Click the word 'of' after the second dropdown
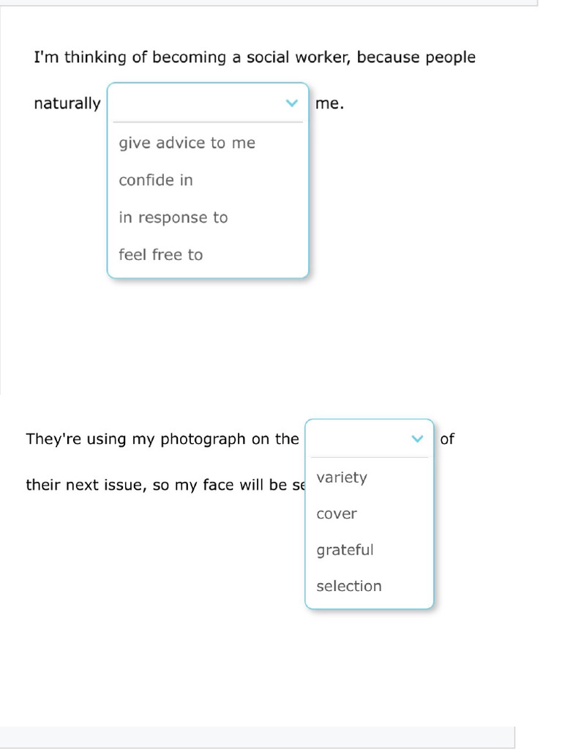562x750 pixels. [x=447, y=439]
